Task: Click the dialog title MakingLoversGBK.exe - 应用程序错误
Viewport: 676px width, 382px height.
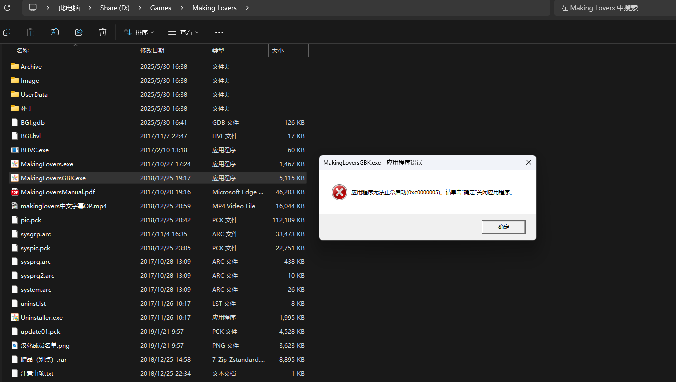Action: pos(373,162)
